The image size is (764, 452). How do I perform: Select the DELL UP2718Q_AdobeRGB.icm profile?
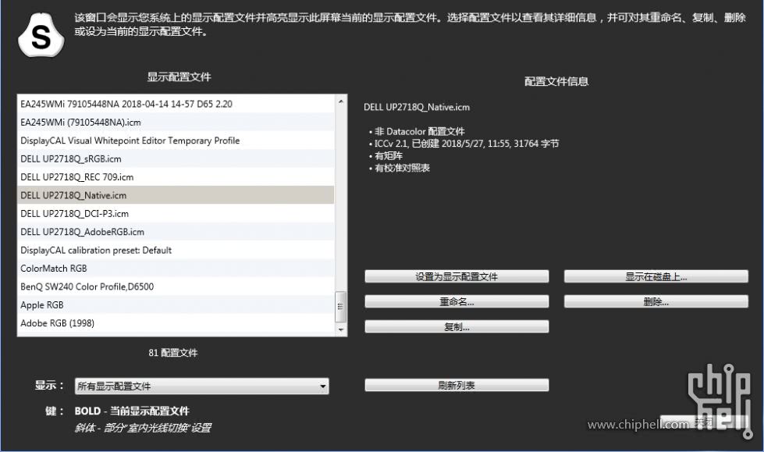(x=176, y=232)
